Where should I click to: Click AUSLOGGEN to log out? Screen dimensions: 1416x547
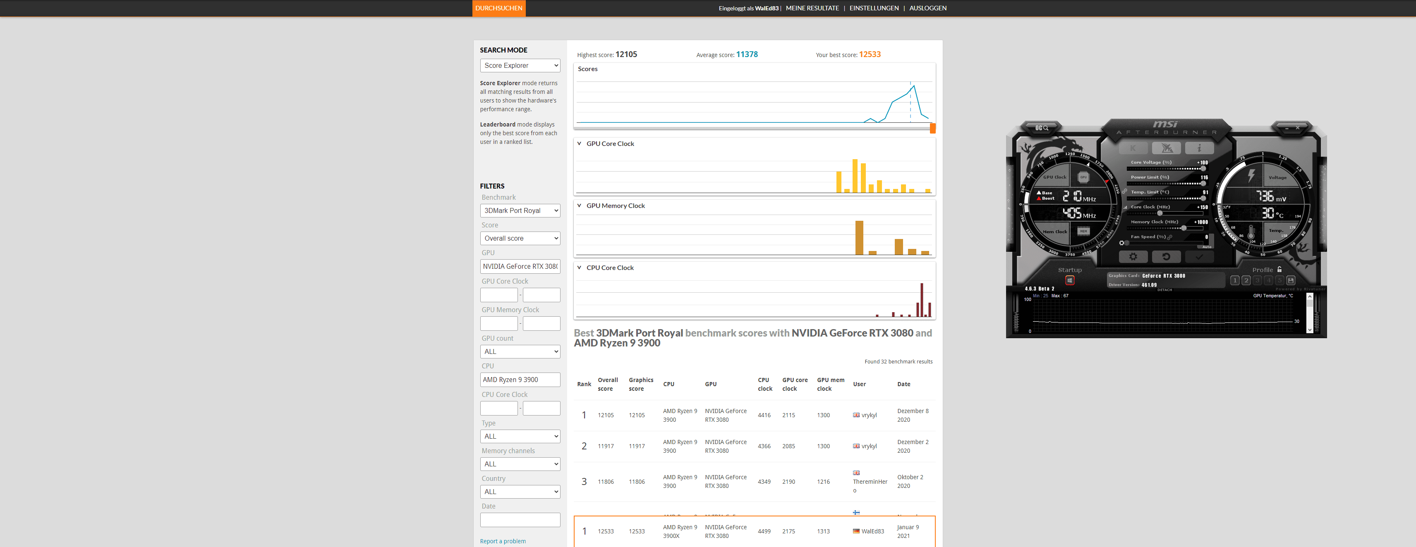[928, 8]
